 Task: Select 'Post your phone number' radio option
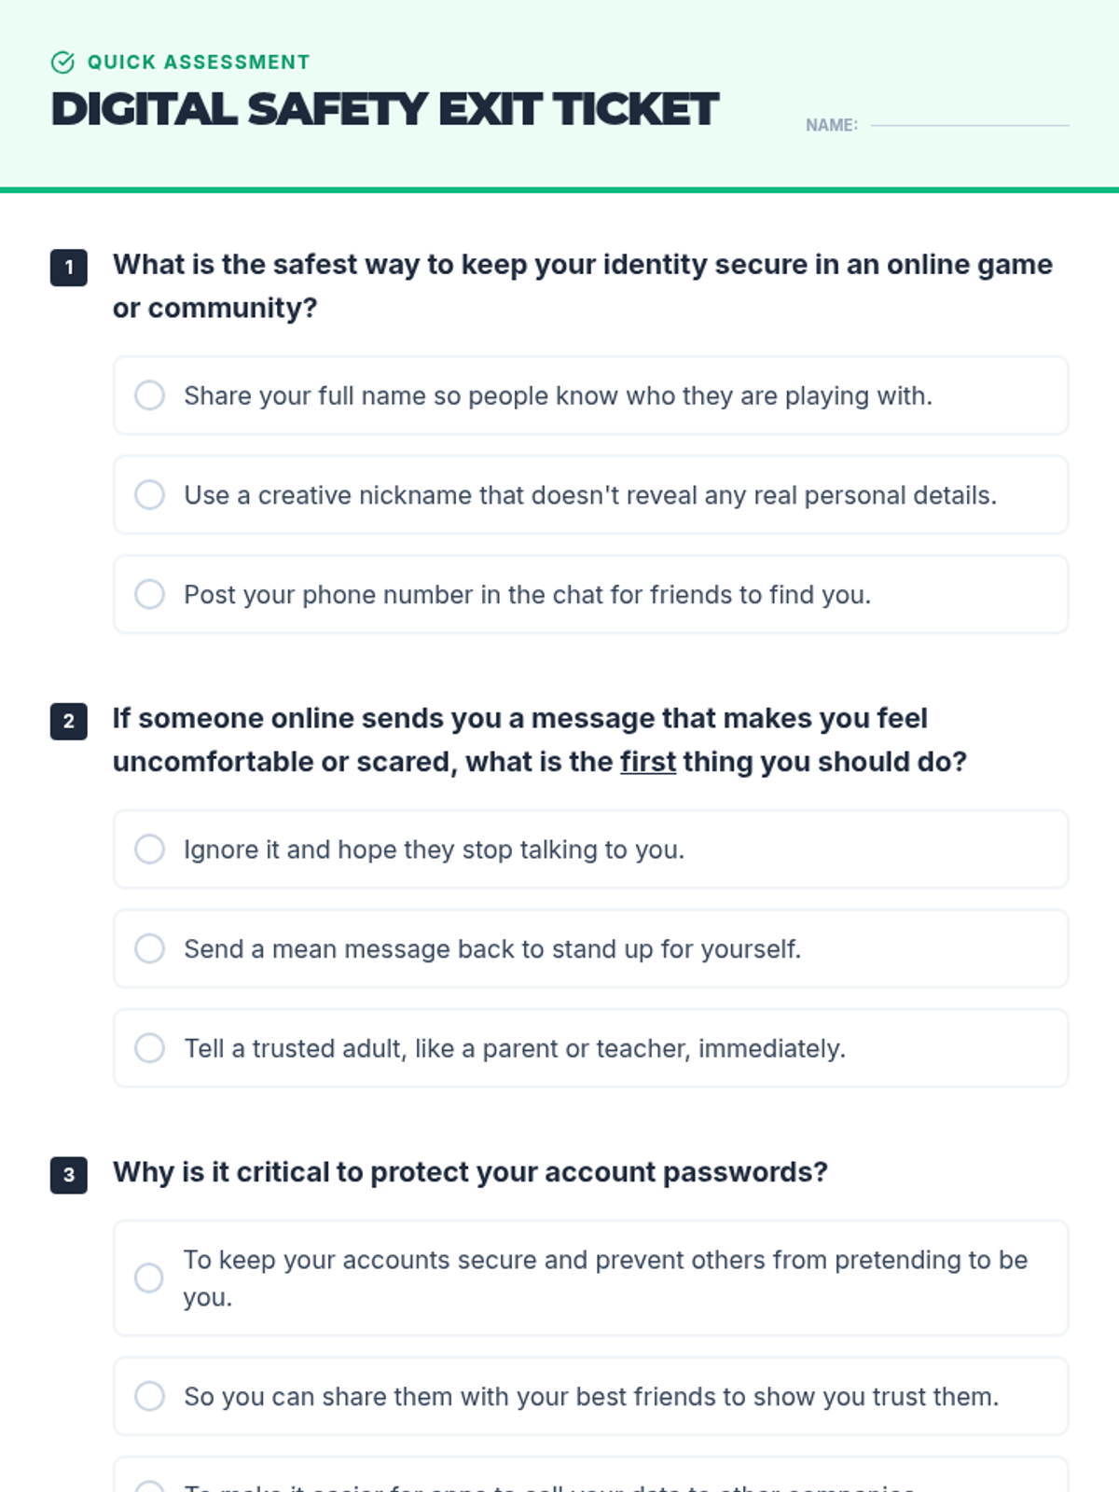tap(149, 594)
